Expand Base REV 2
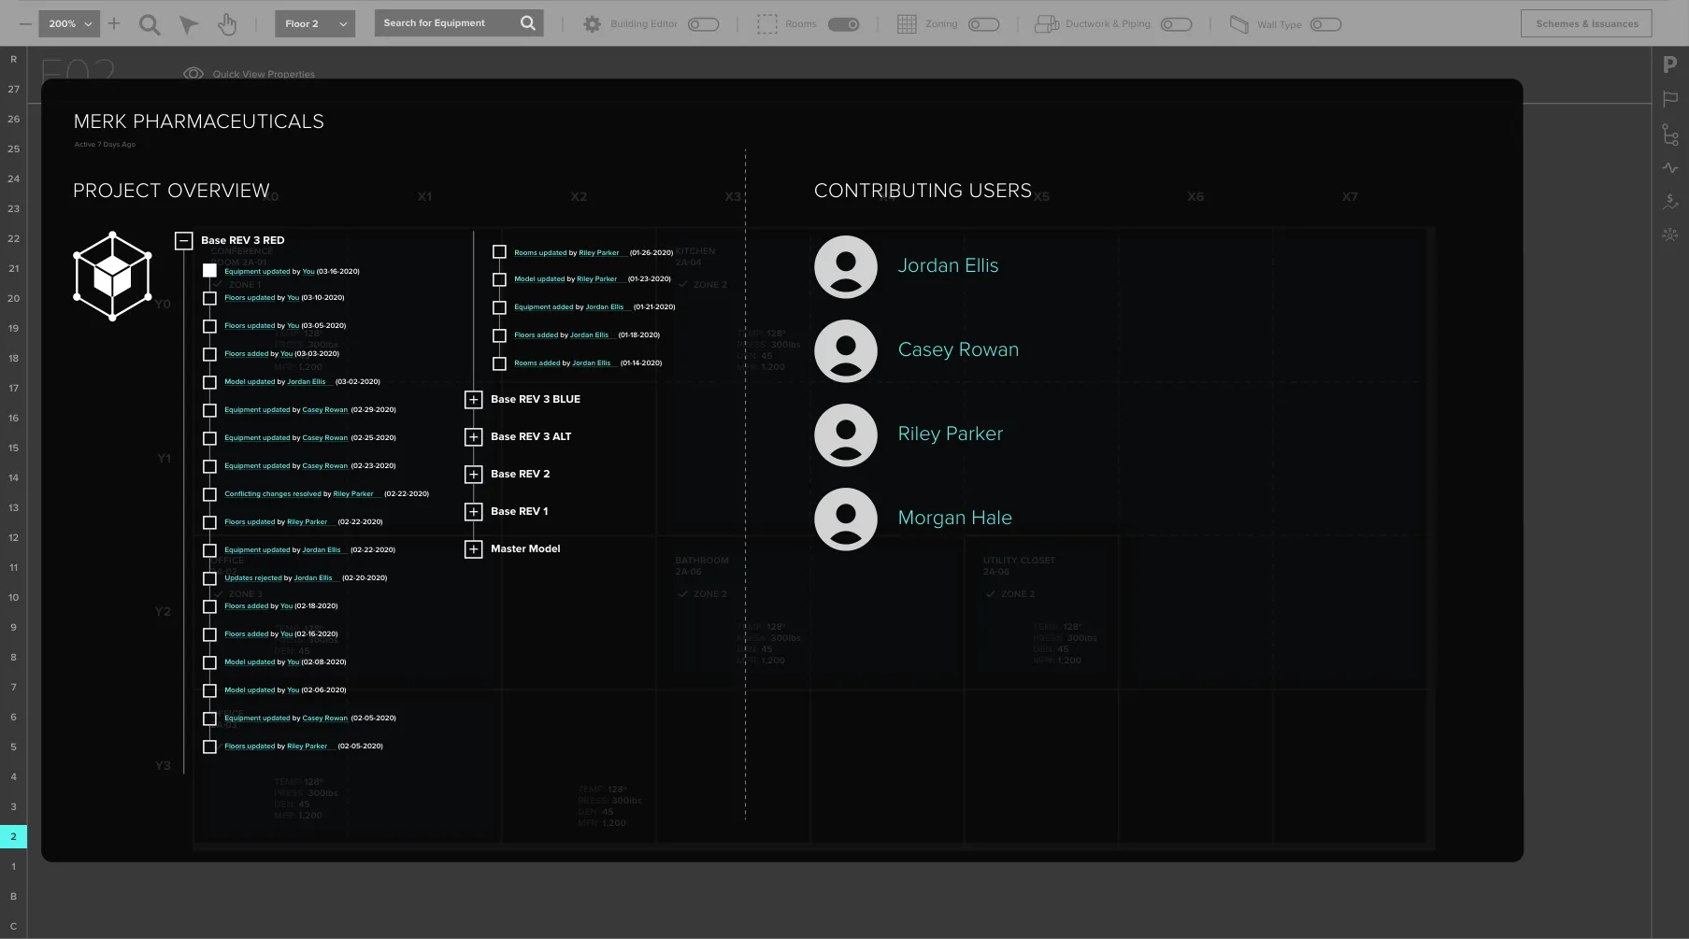Image resolution: width=1689 pixels, height=939 pixels. (474, 475)
